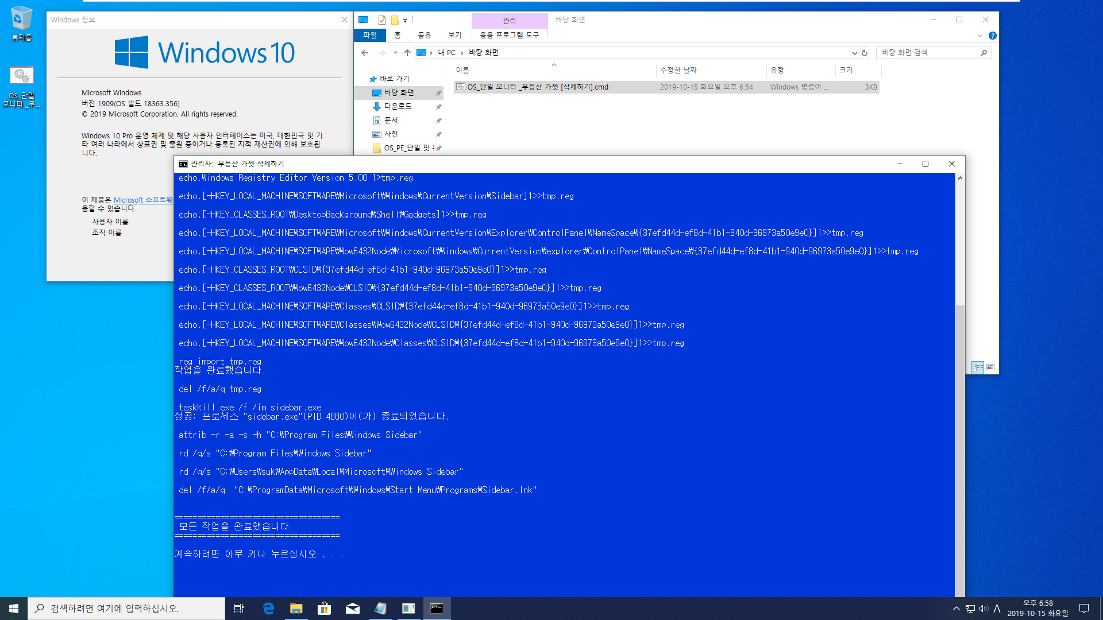1103x620 pixels.
Task: Select 다운로드 in the navigation pane
Action: click(x=398, y=106)
